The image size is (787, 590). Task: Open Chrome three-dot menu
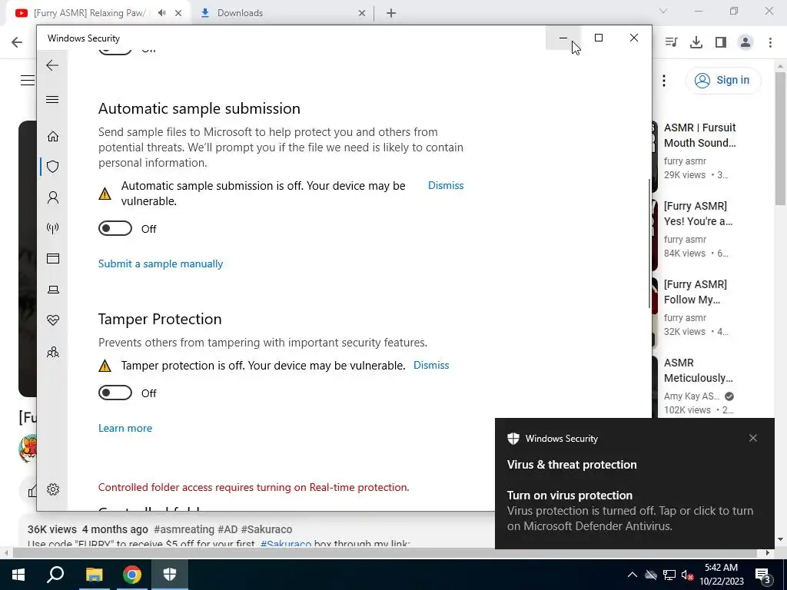[x=770, y=42]
